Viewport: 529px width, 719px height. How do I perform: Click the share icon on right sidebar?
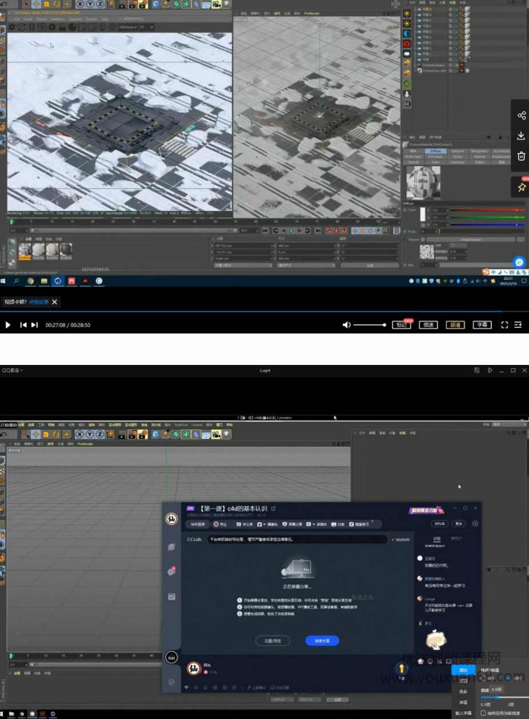point(521,116)
